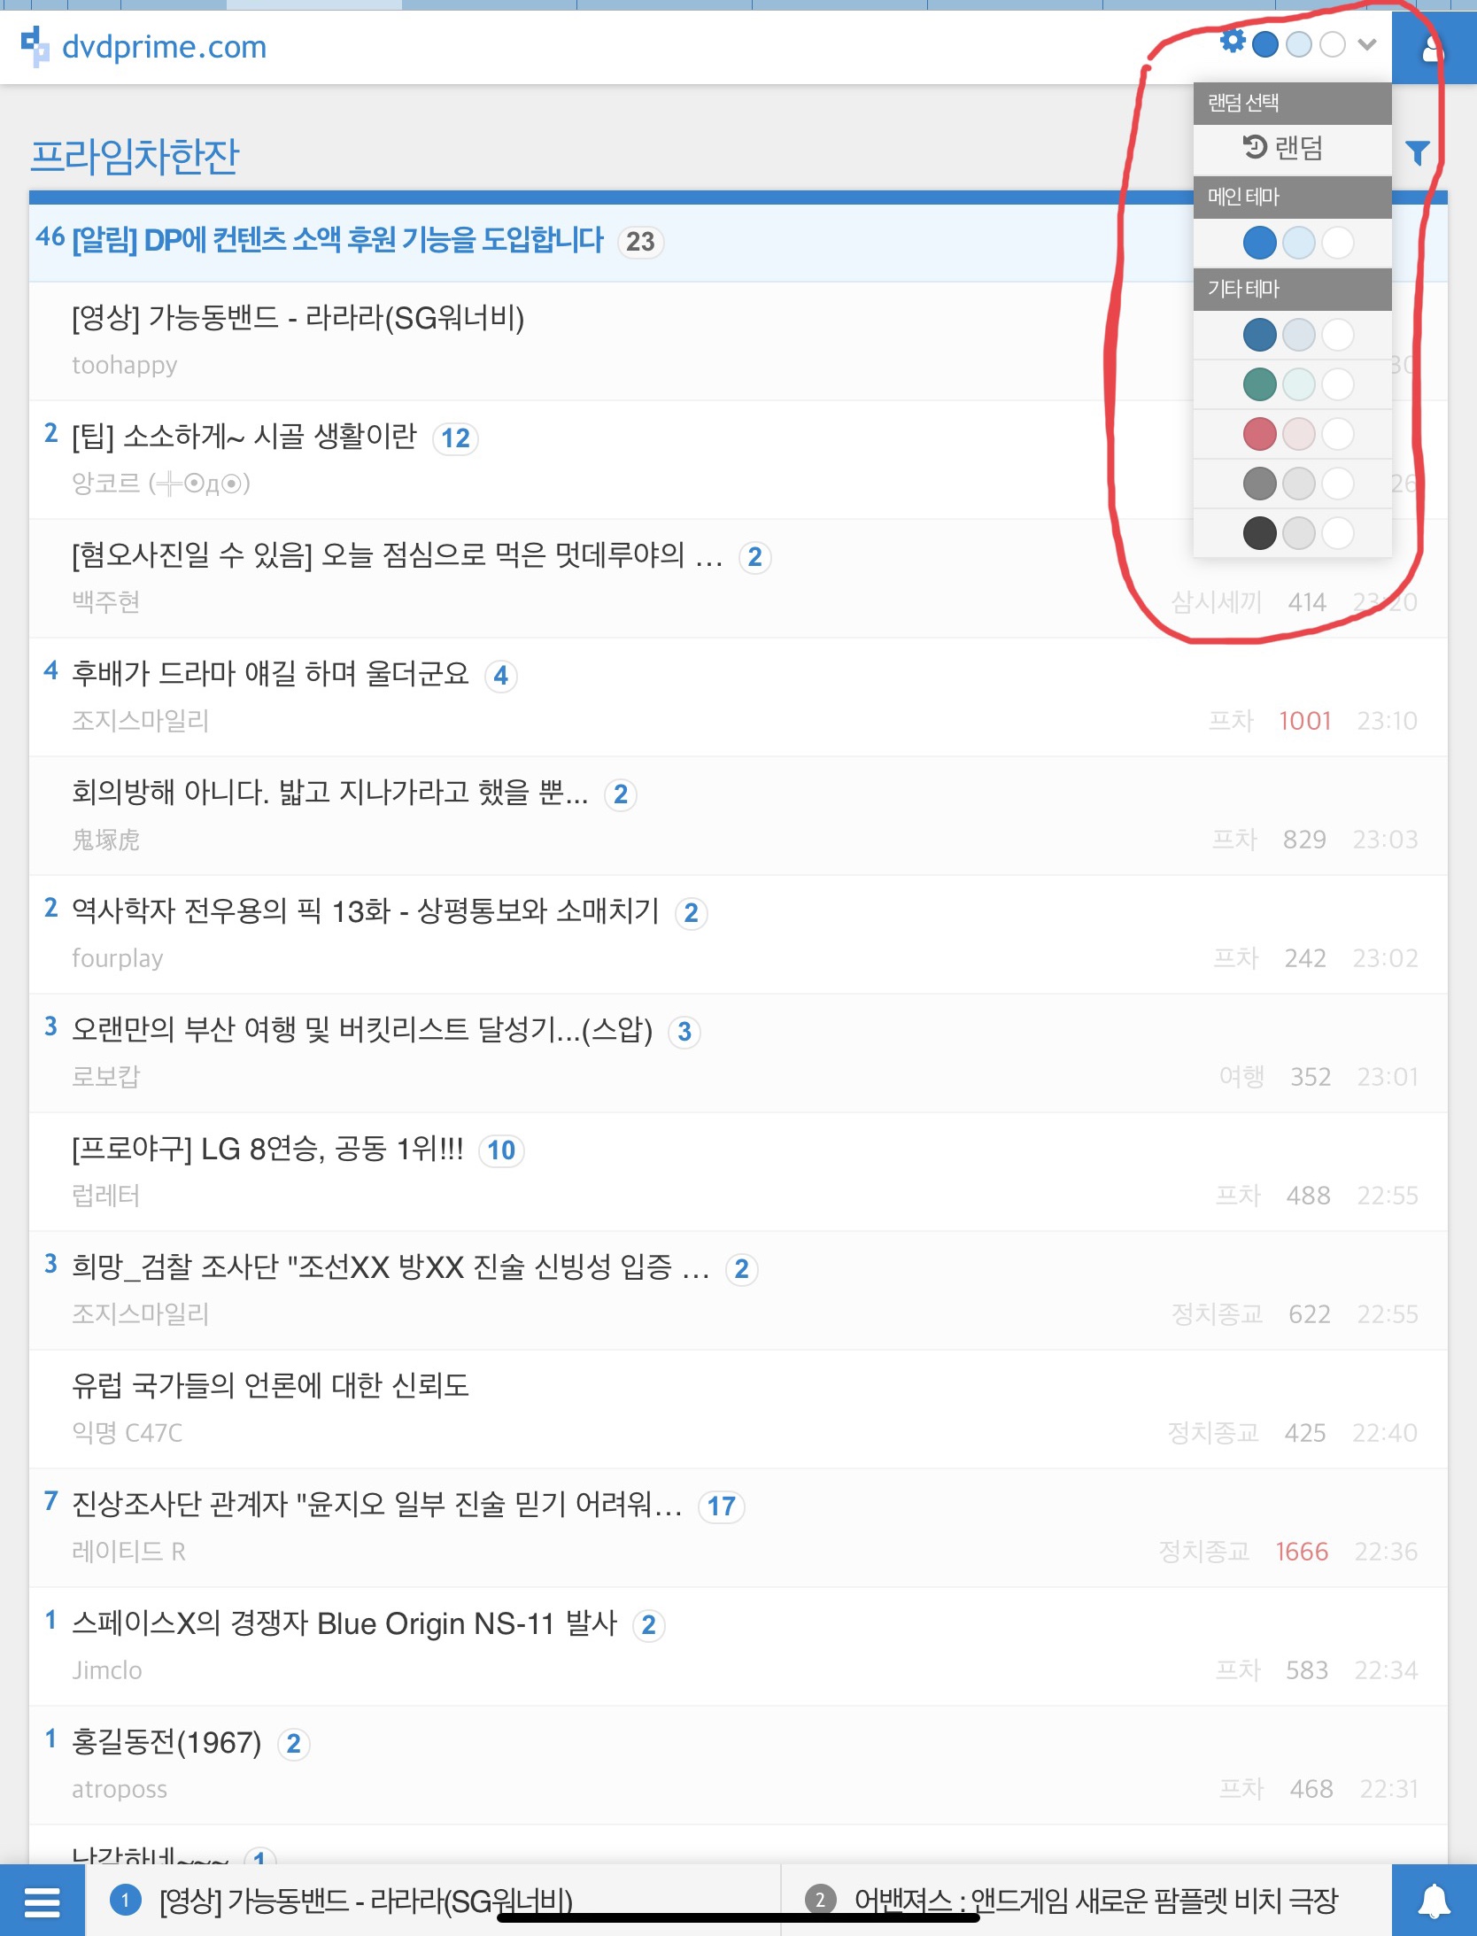Open the notification bell icon

pos(1434,1901)
